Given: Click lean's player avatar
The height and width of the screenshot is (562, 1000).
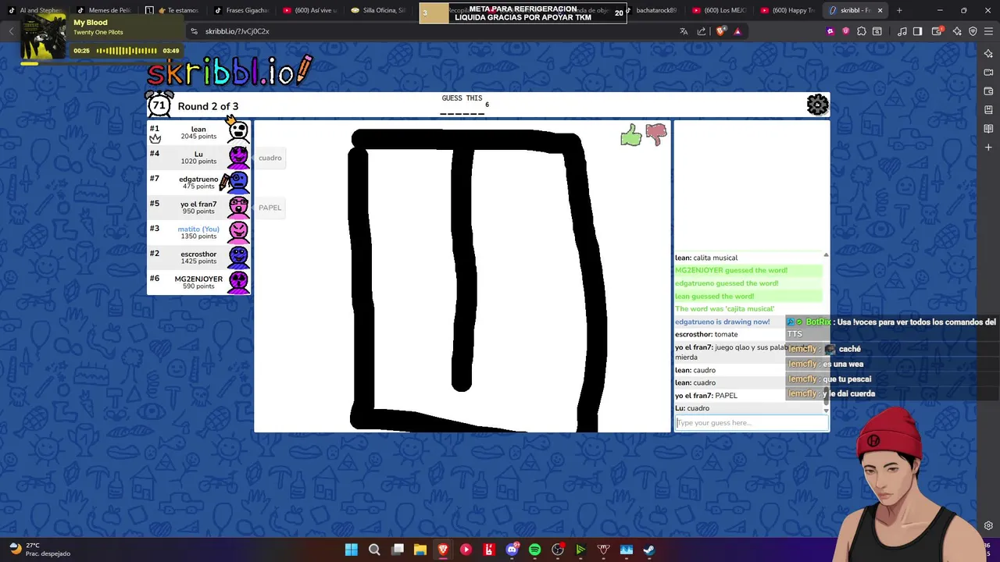Looking at the screenshot, I should pos(238,131).
